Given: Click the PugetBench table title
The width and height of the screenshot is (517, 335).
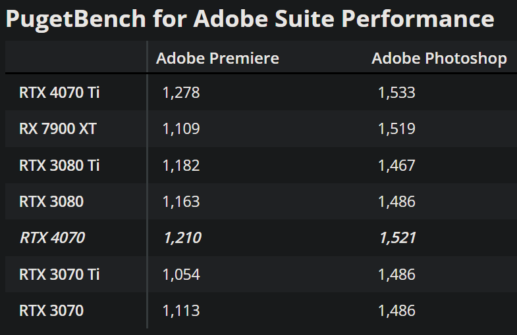Looking at the screenshot, I should 250,19.
